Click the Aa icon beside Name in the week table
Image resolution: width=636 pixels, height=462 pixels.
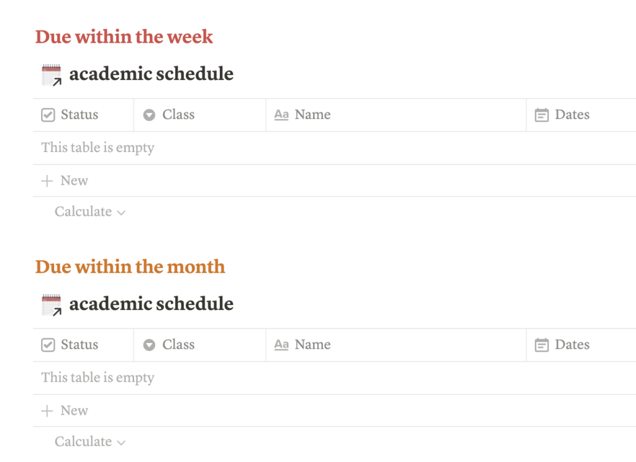point(281,115)
